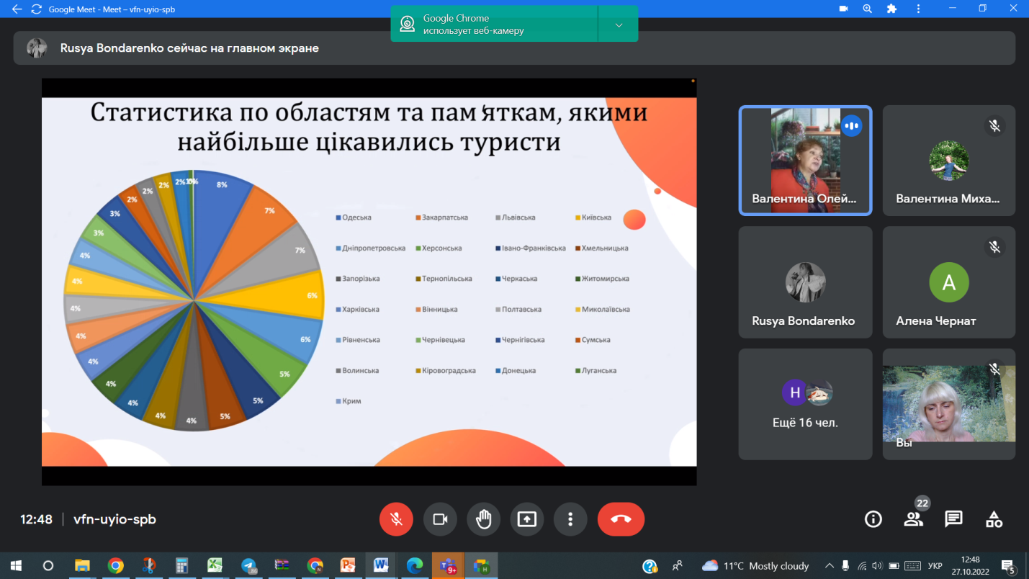Viewport: 1029px width, 579px height.
Task: Open the in-call chat panel
Action: 954,519
